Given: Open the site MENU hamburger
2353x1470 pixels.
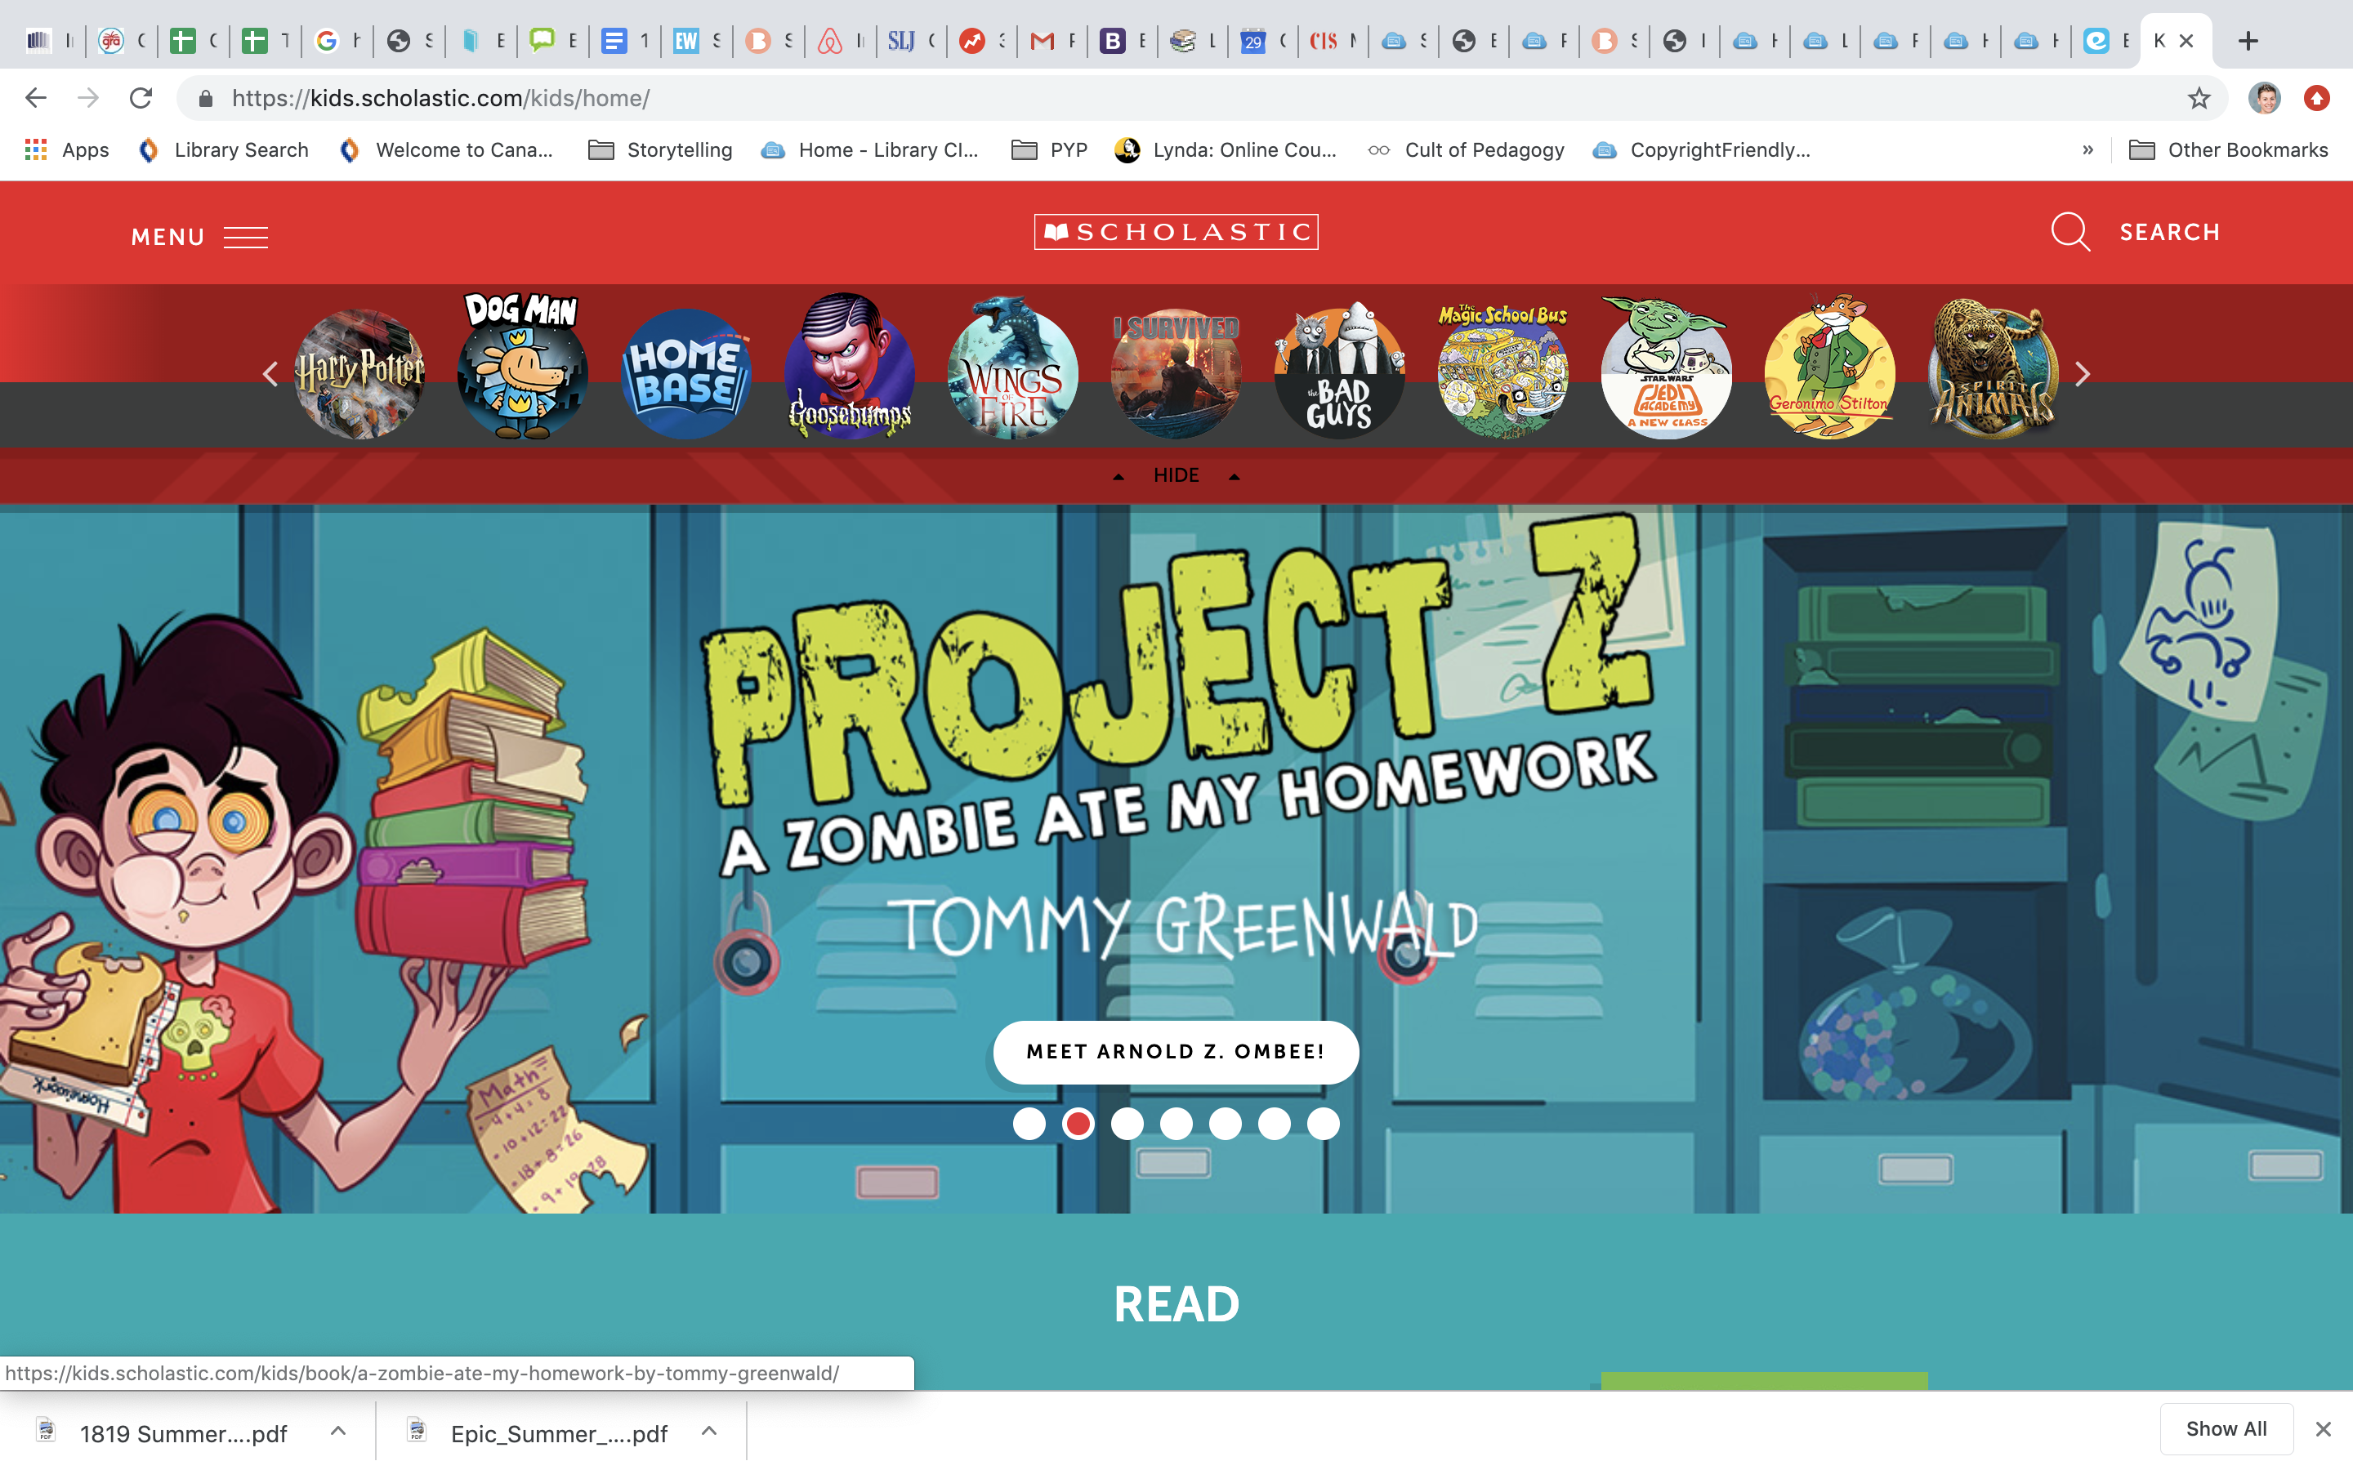Looking at the screenshot, I should [199, 237].
